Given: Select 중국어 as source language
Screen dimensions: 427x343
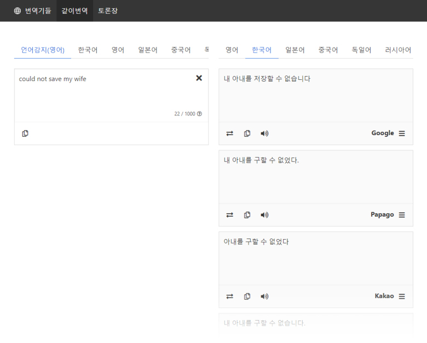Looking at the screenshot, I should 181,50.
